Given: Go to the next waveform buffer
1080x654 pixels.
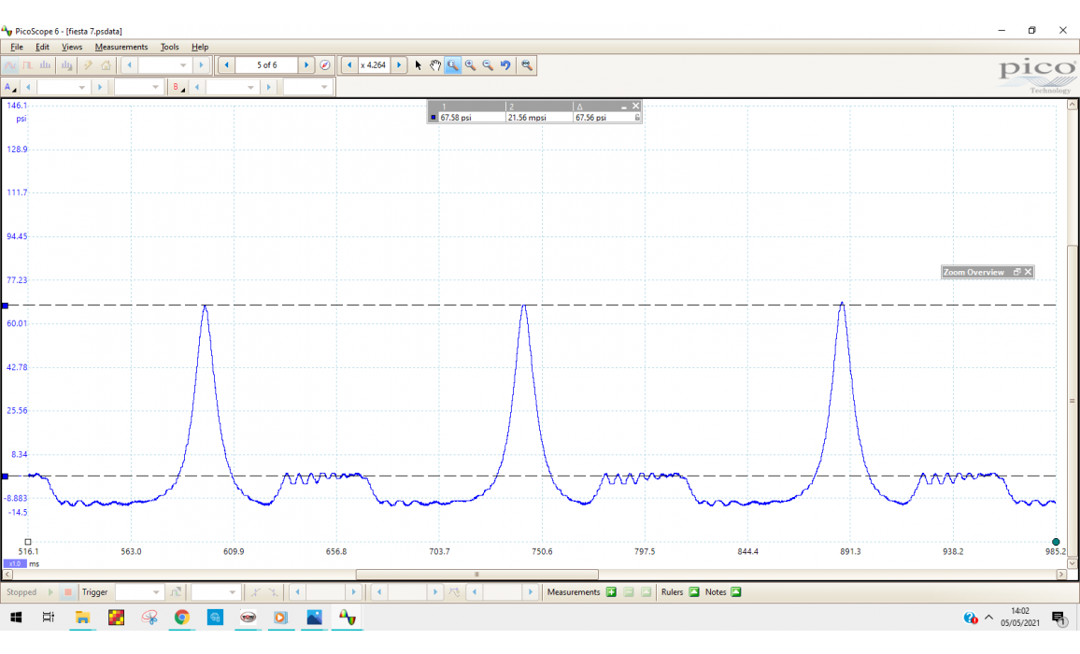Looking at the screenshot, I should pyautogui.click(x=306, y=65).
